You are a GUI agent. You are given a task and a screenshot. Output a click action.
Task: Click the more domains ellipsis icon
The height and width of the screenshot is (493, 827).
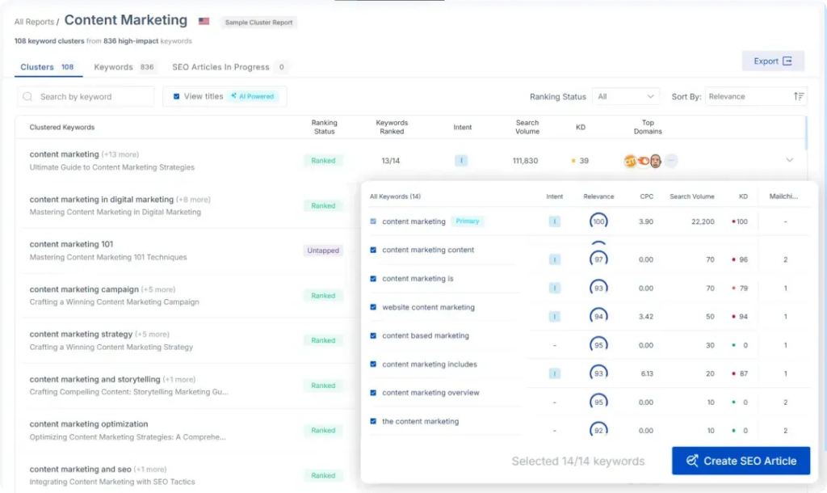tap(671, 161)
